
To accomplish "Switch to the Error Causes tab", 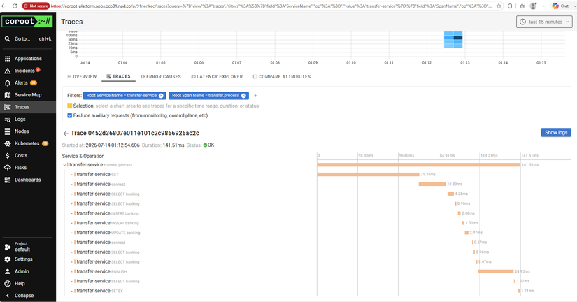I will 161,76.
